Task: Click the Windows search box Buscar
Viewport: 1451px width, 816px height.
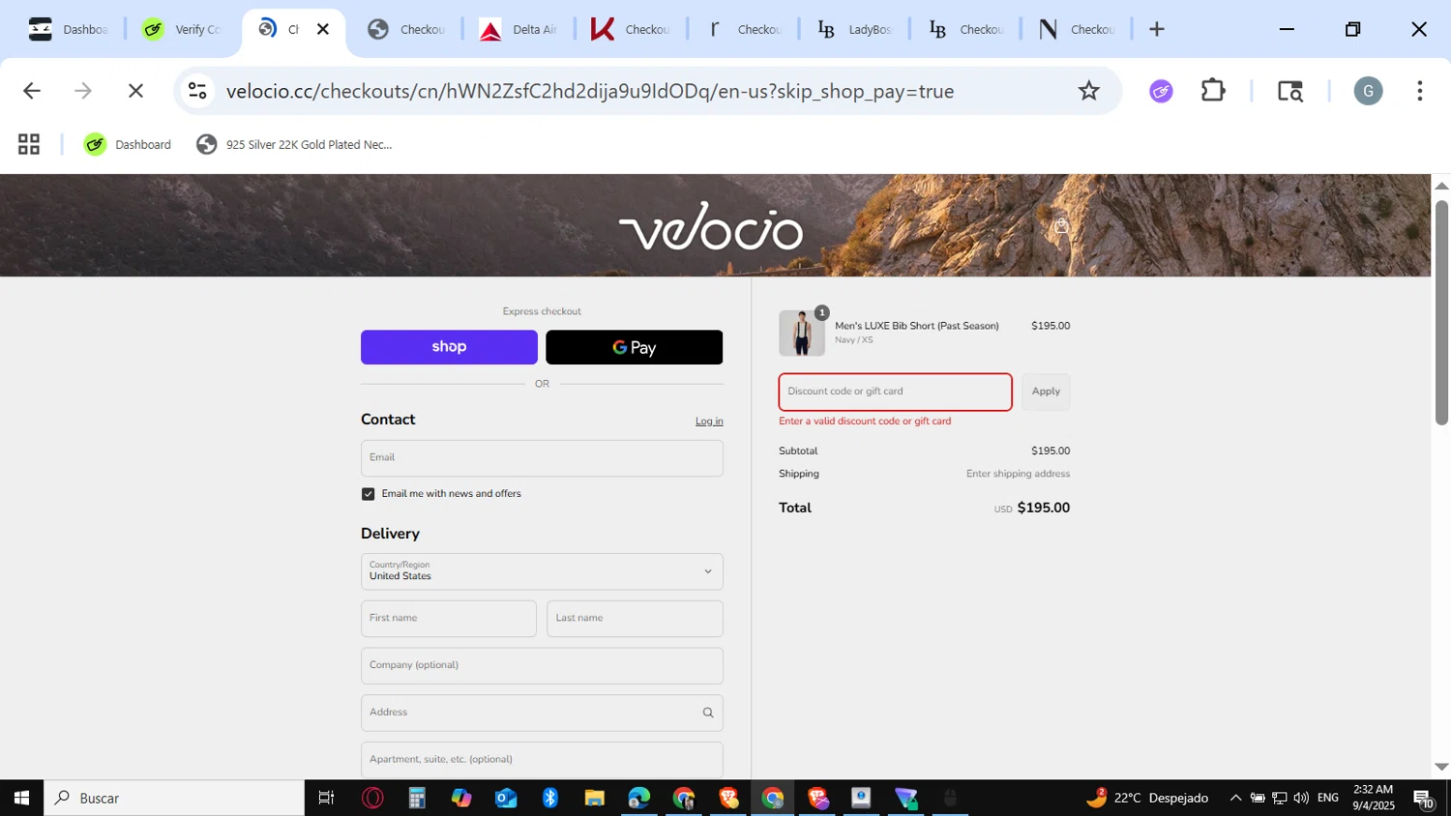Action: [174, 798]
